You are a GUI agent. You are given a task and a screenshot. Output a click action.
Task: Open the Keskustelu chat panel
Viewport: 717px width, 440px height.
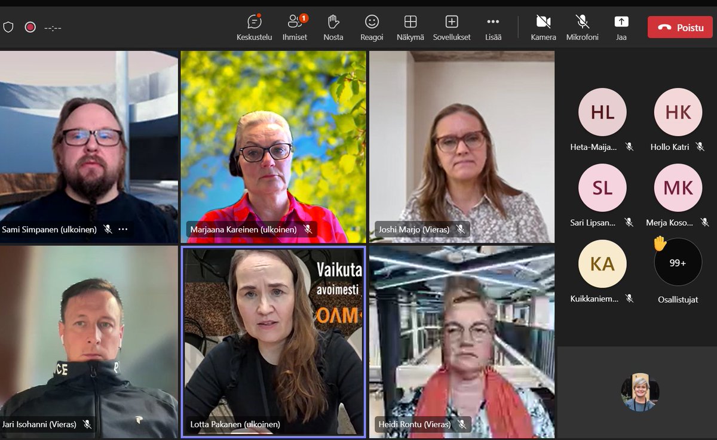click(x=254, y=27)
